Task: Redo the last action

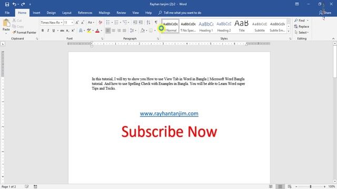Action: (23, 4)
